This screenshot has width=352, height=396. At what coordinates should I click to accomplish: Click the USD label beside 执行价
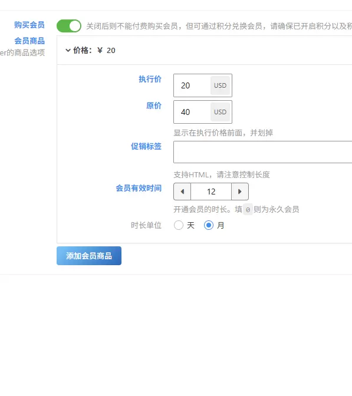coord(220,85)
